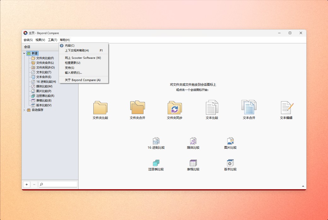
Task: Choose 检查更新(U) to check for updates
Action: pos(84,63)
